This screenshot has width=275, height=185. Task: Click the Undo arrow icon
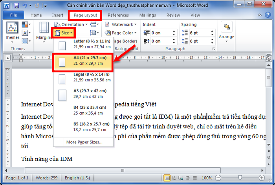25,6
